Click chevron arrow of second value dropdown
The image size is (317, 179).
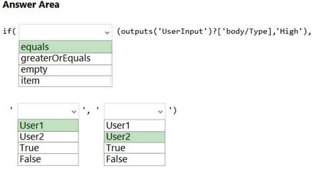coord(160,112)
